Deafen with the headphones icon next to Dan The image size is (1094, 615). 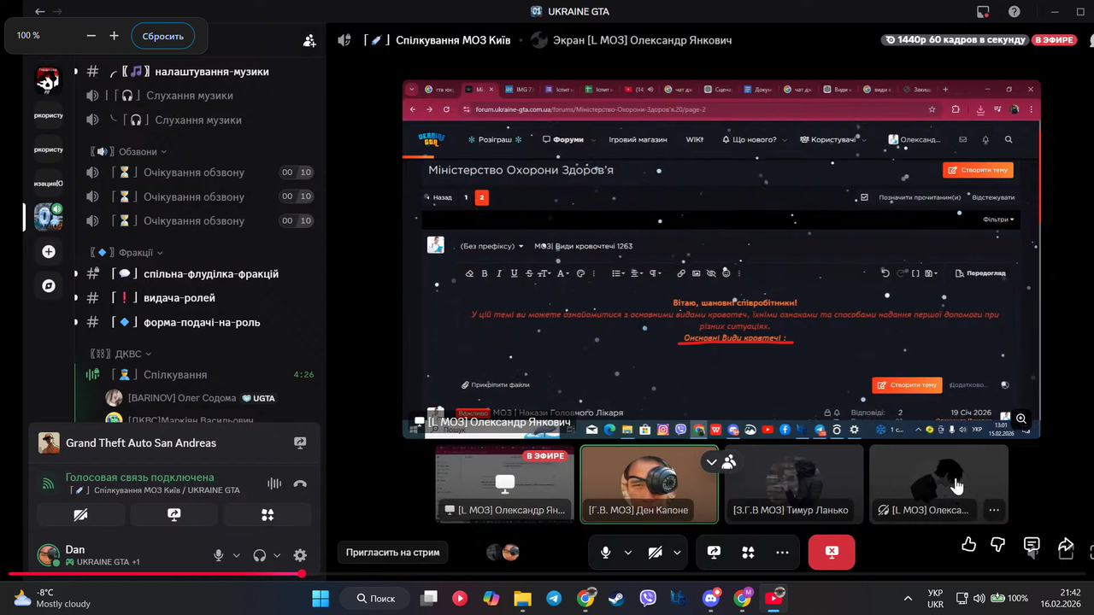260,555
